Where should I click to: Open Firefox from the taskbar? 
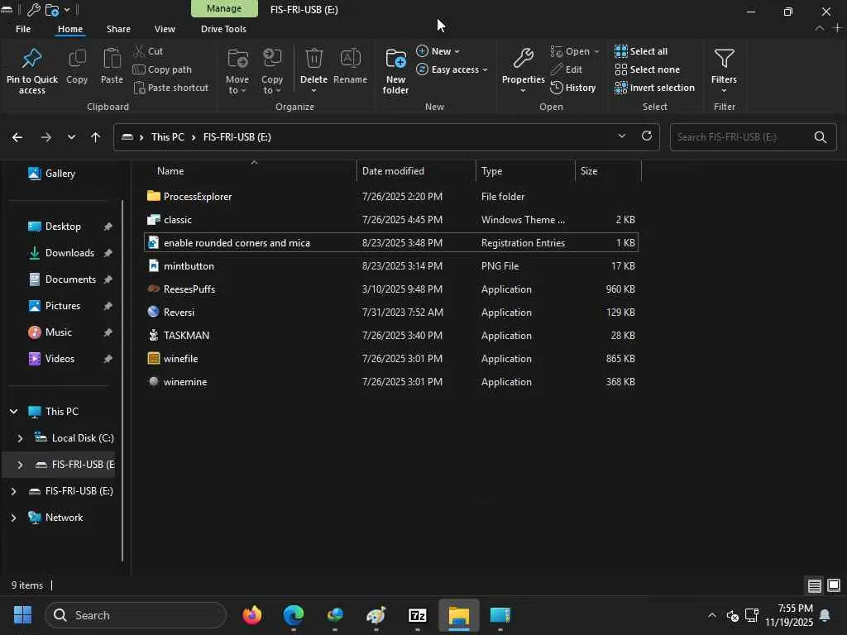(251, 615)
